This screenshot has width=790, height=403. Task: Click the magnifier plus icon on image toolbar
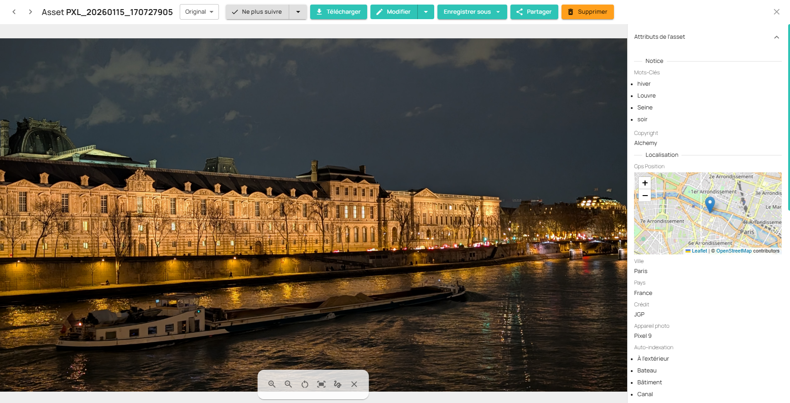click(x=272, y=384)
